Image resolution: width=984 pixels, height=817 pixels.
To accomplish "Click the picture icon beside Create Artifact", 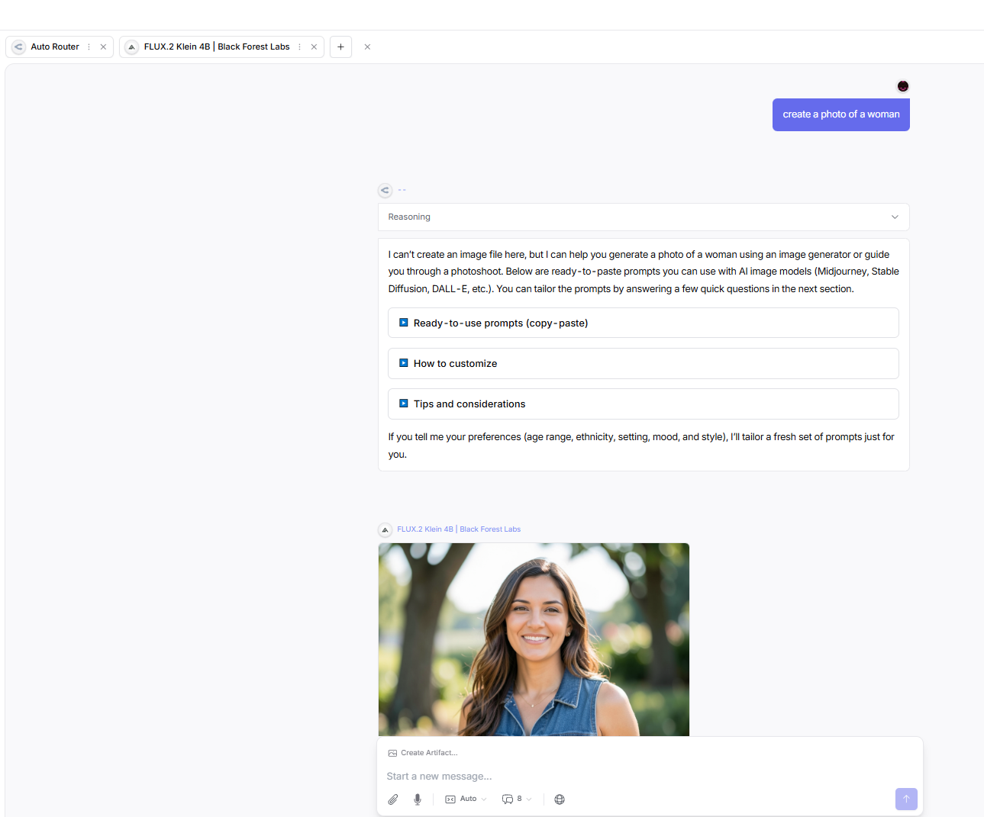I will click(392, 753).
